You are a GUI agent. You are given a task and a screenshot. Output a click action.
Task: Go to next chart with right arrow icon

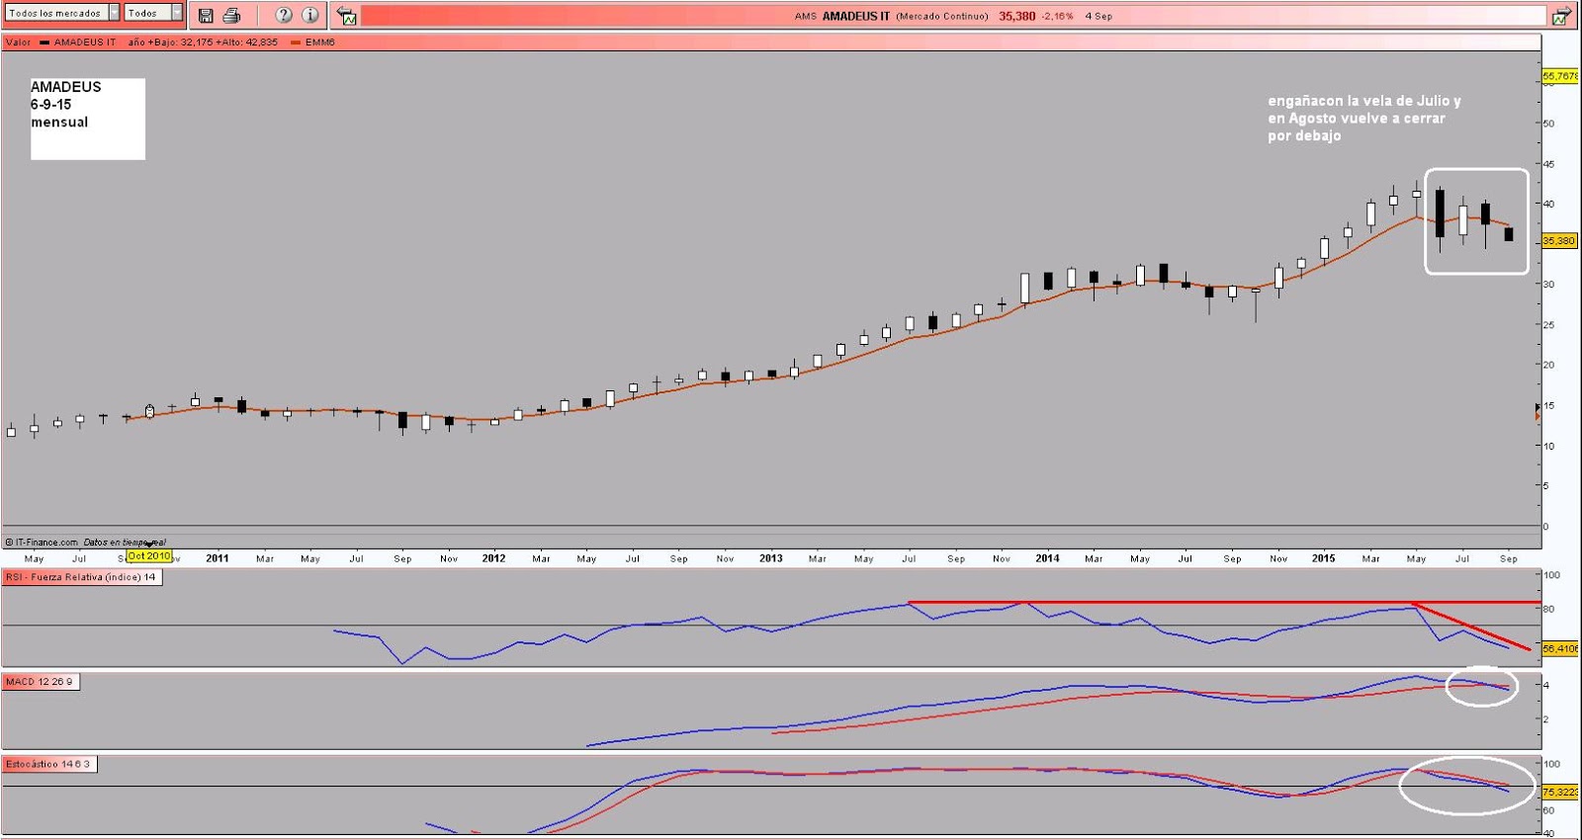click(x=1561, y=16)
